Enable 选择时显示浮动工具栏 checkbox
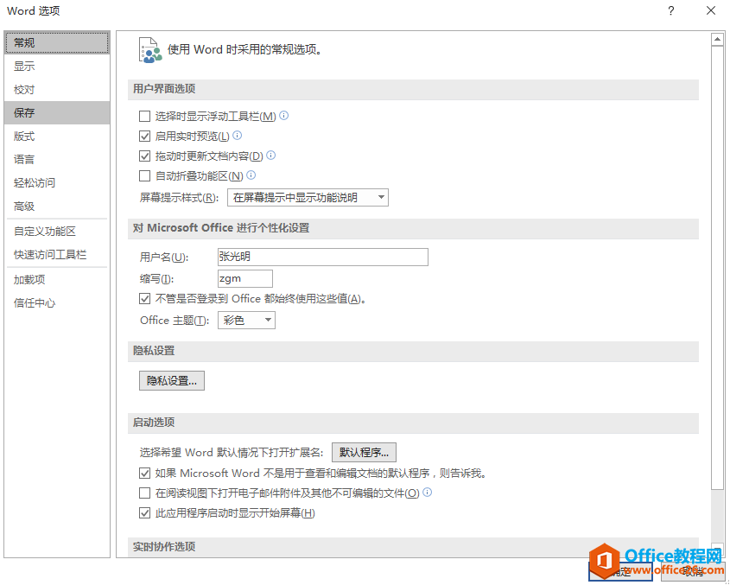730x585 pixels. (145, 116)
